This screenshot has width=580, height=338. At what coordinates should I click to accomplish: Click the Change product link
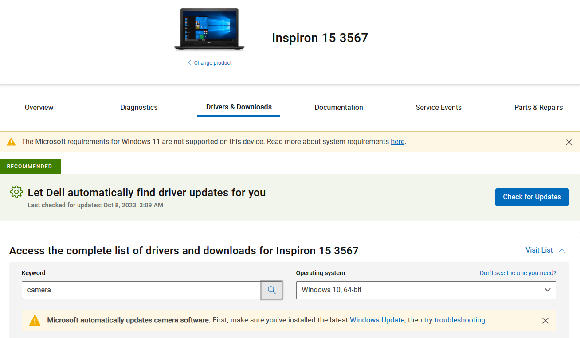point(212,62)
